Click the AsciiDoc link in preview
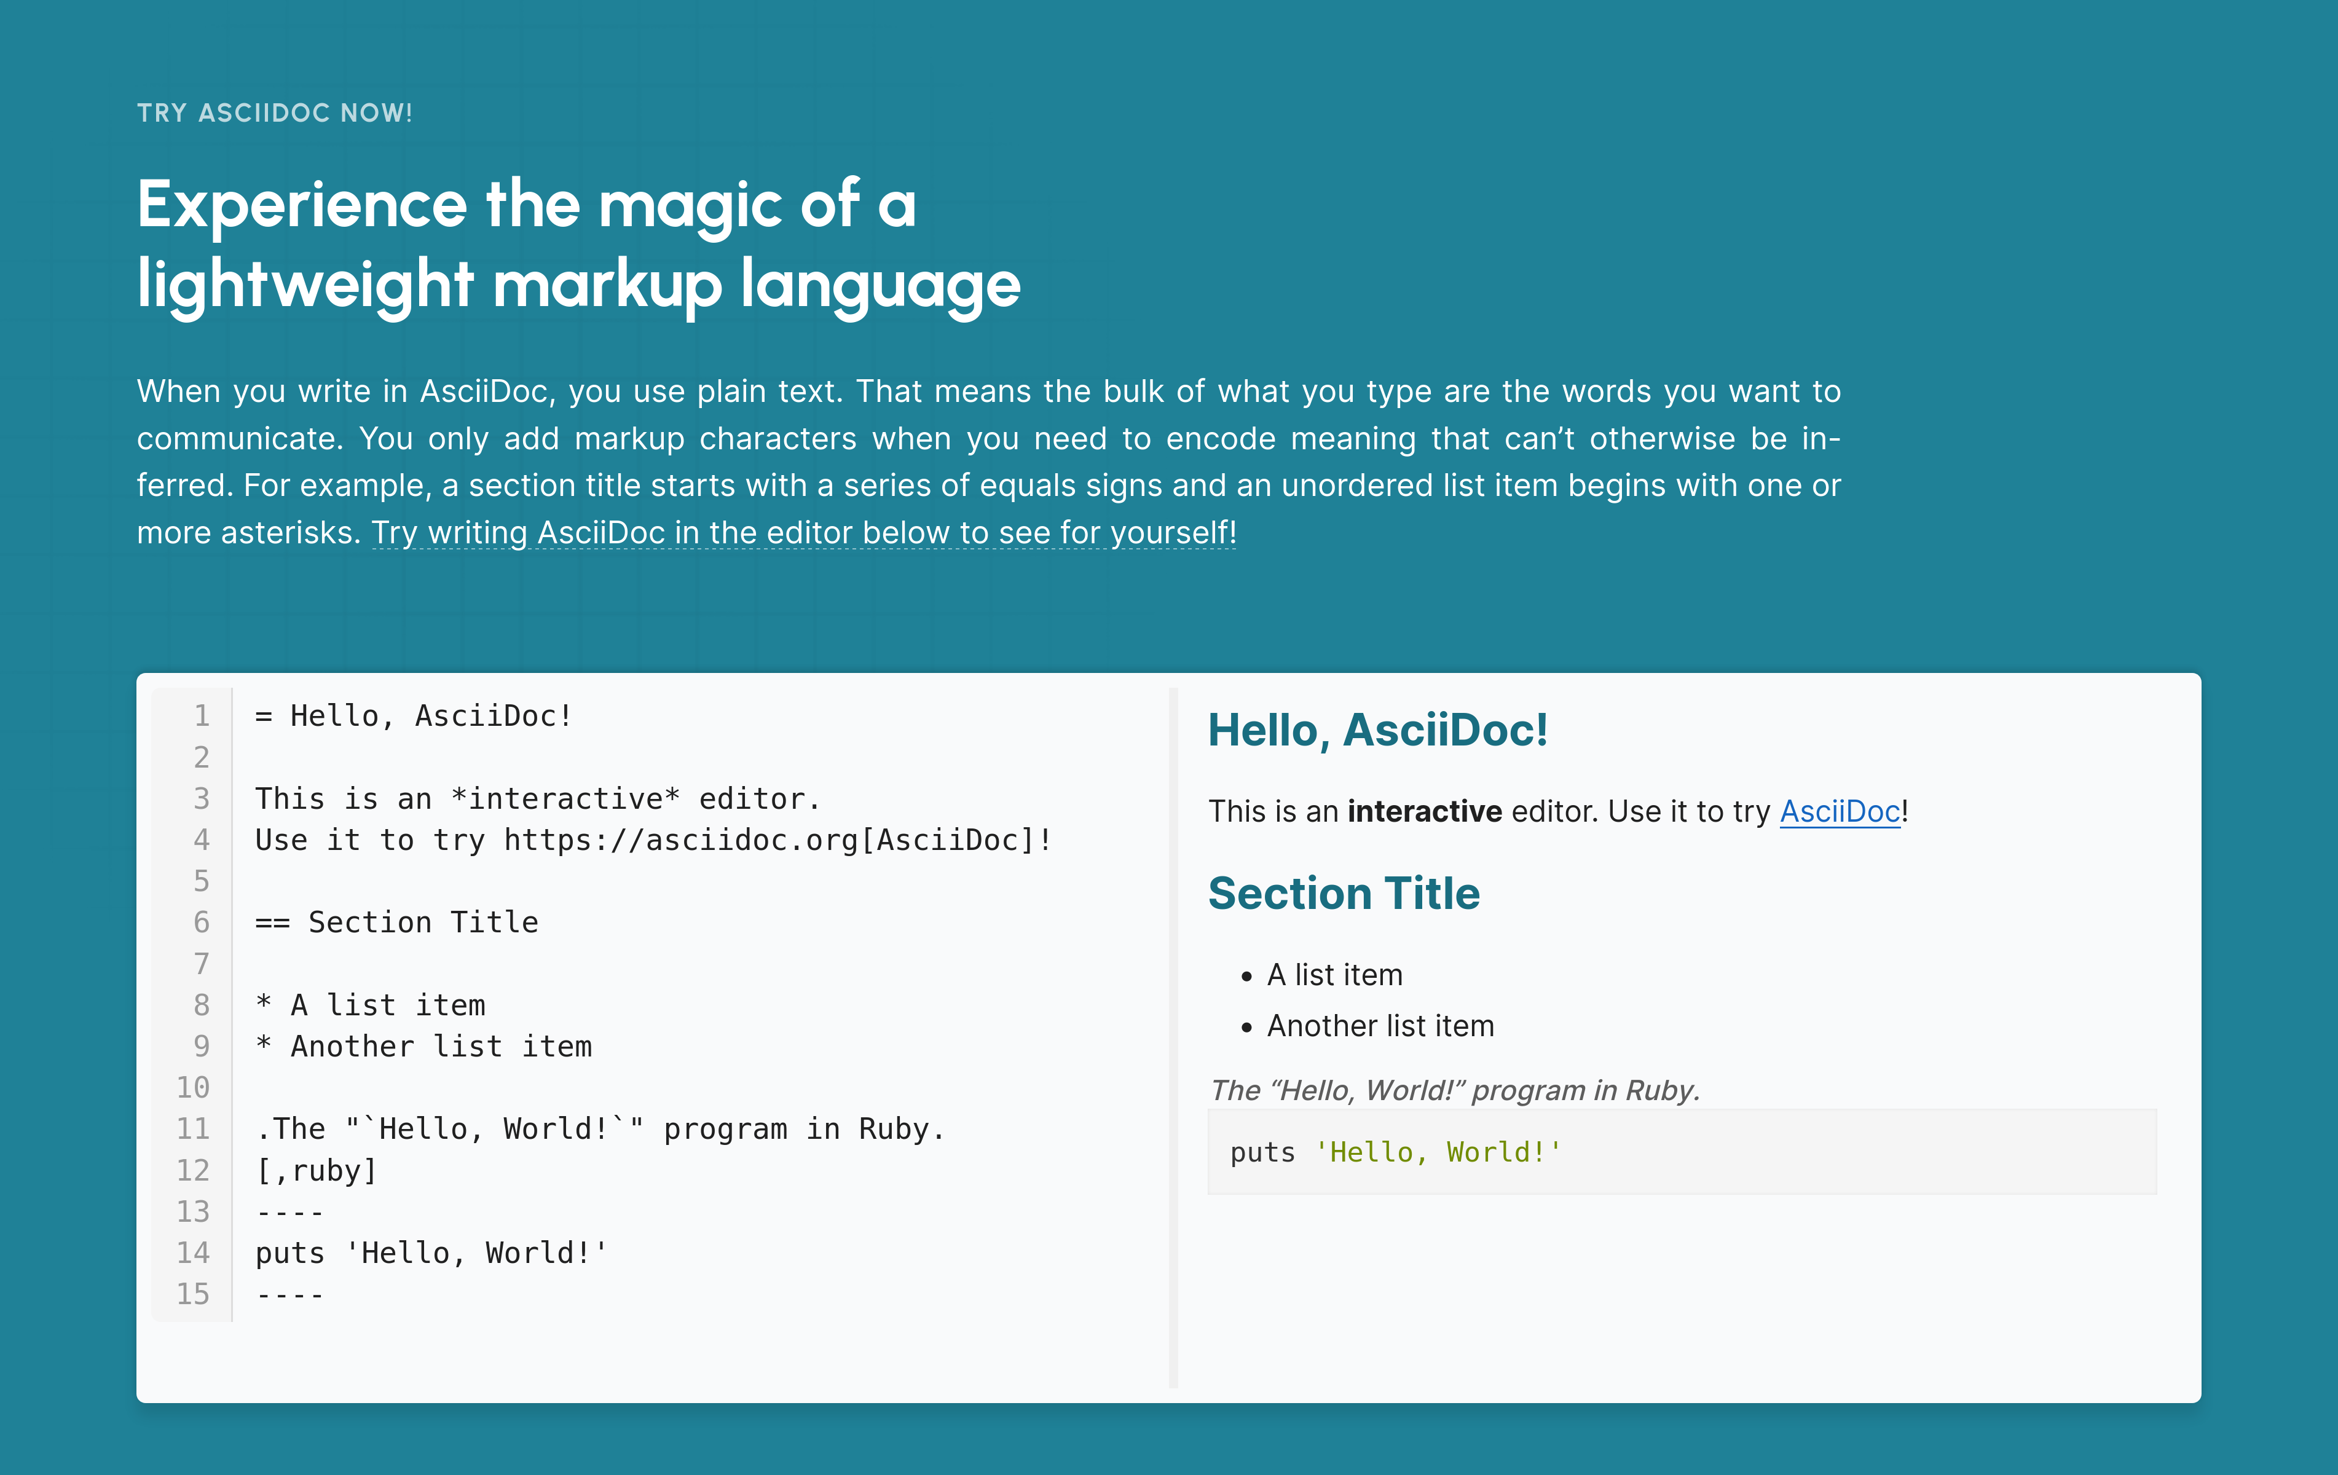The width and height of the screenshot is (2338, 1475). 1839,811
